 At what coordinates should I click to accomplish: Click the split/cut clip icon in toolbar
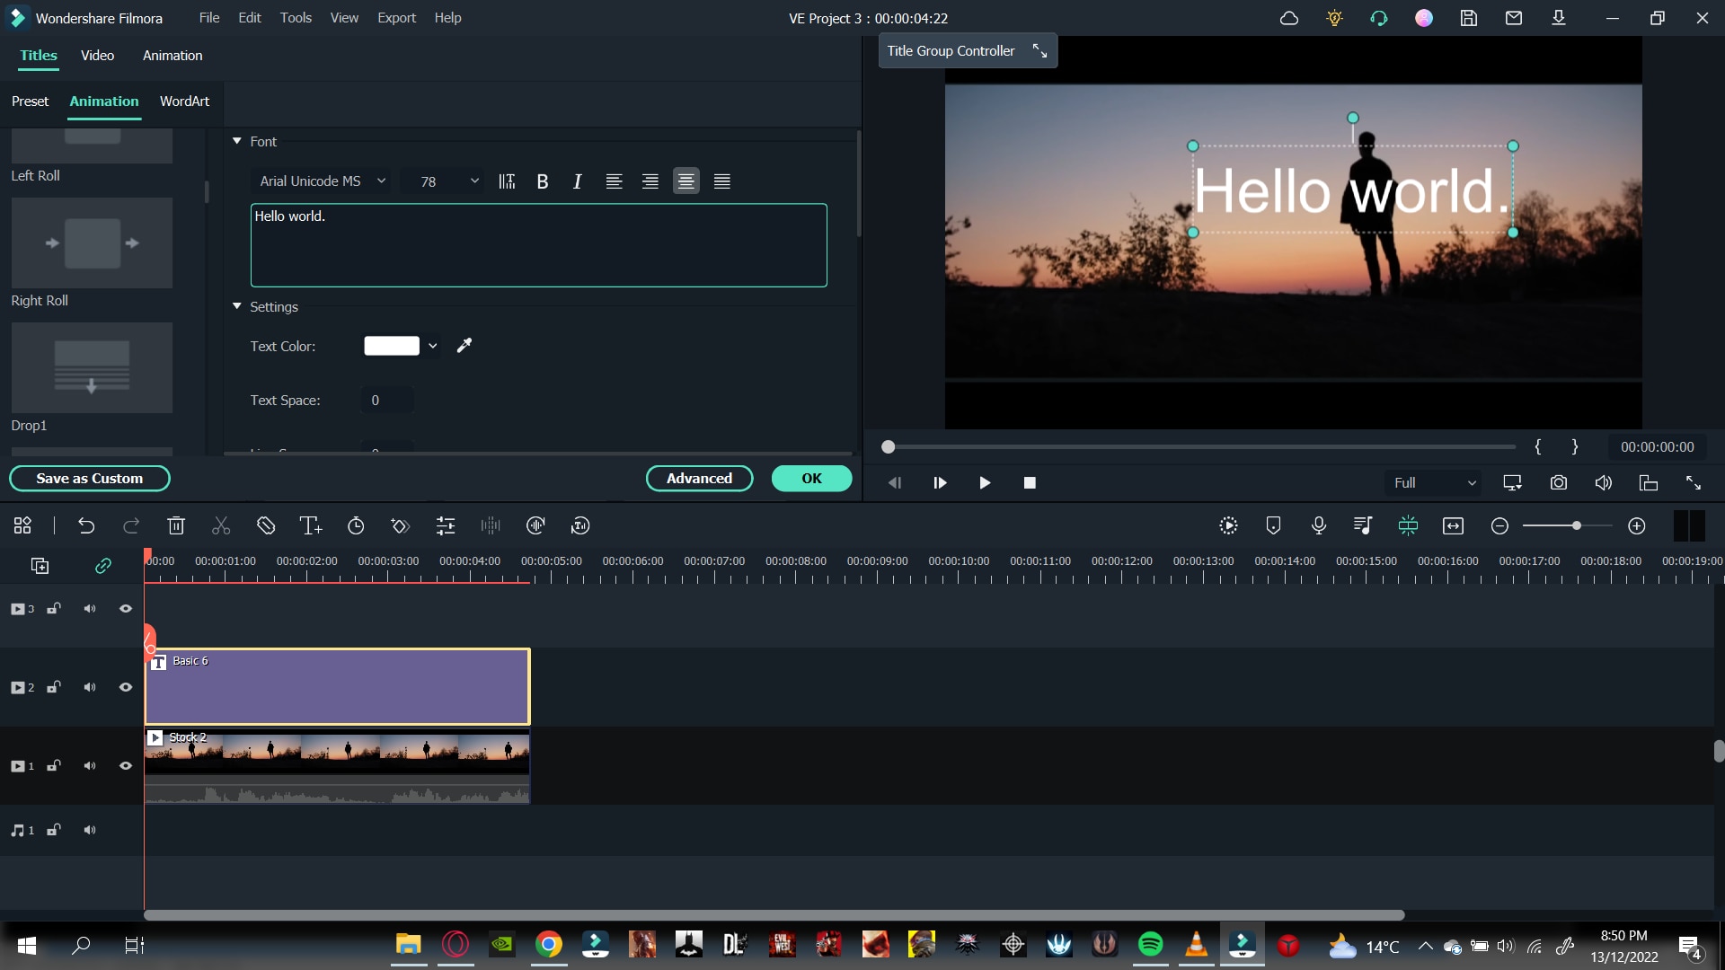[x=220, y=525]
